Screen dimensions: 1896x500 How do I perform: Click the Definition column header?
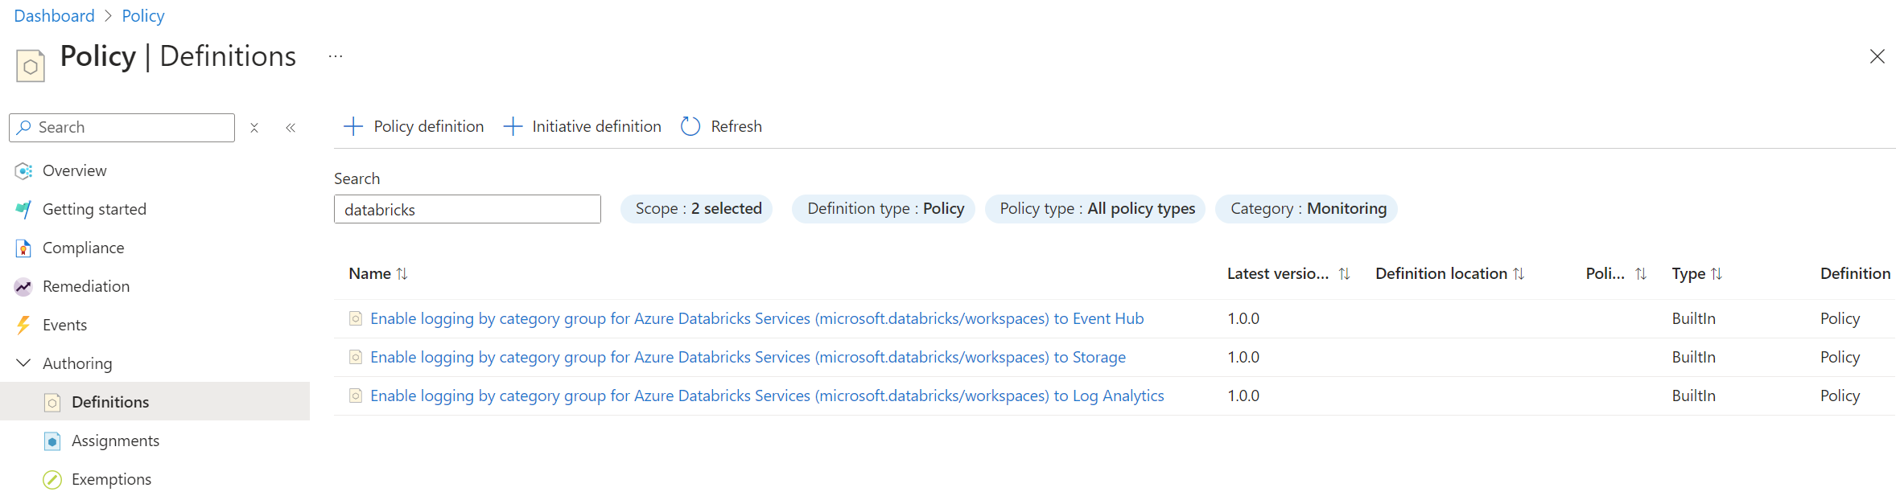pos(1855,274)
